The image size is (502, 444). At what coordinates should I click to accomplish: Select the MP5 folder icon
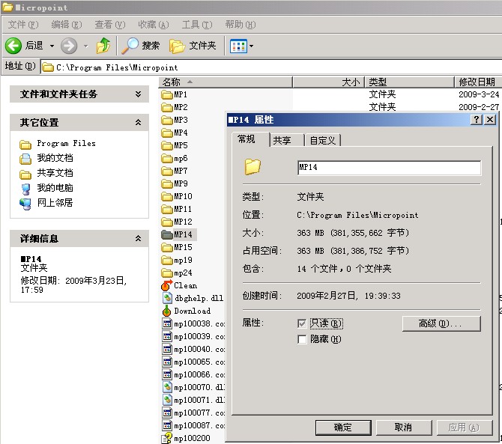167,145
